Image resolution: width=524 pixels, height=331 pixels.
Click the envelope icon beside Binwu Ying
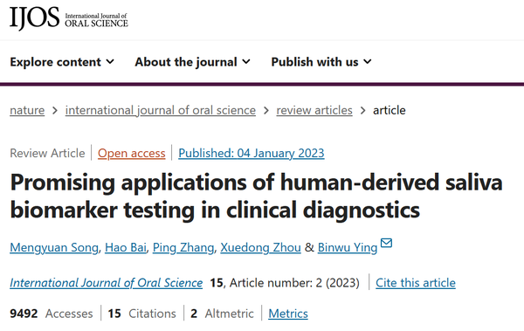[386, 243]
